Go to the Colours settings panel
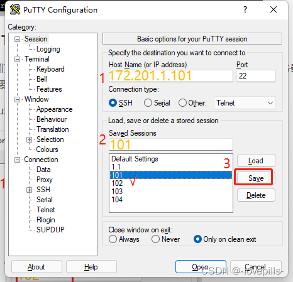This screenshot has width=293, height=282. click(x=47, y=149)
